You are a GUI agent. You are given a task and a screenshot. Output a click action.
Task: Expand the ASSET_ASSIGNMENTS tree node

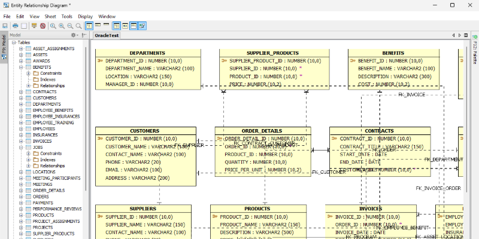[21, 49]
